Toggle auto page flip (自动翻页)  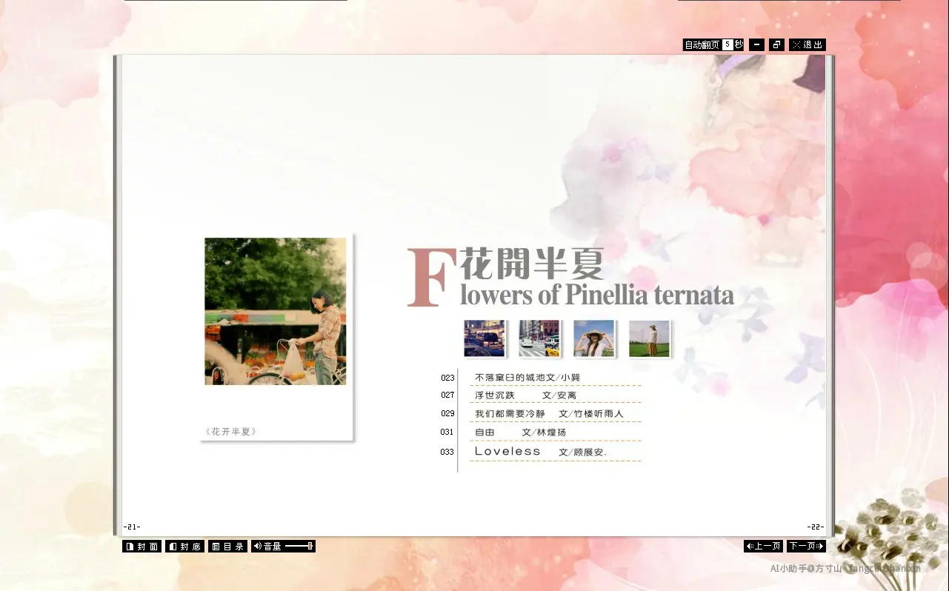[702, 44]
